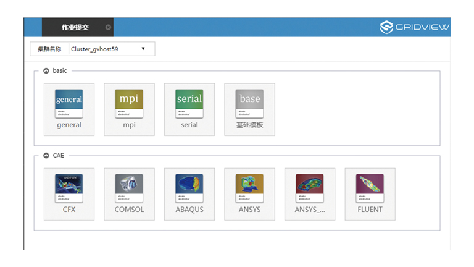Close the 作业提交 tab
The width and height of the screenshot is (474, 267).
pyautogui.click(x=108, y=27)
